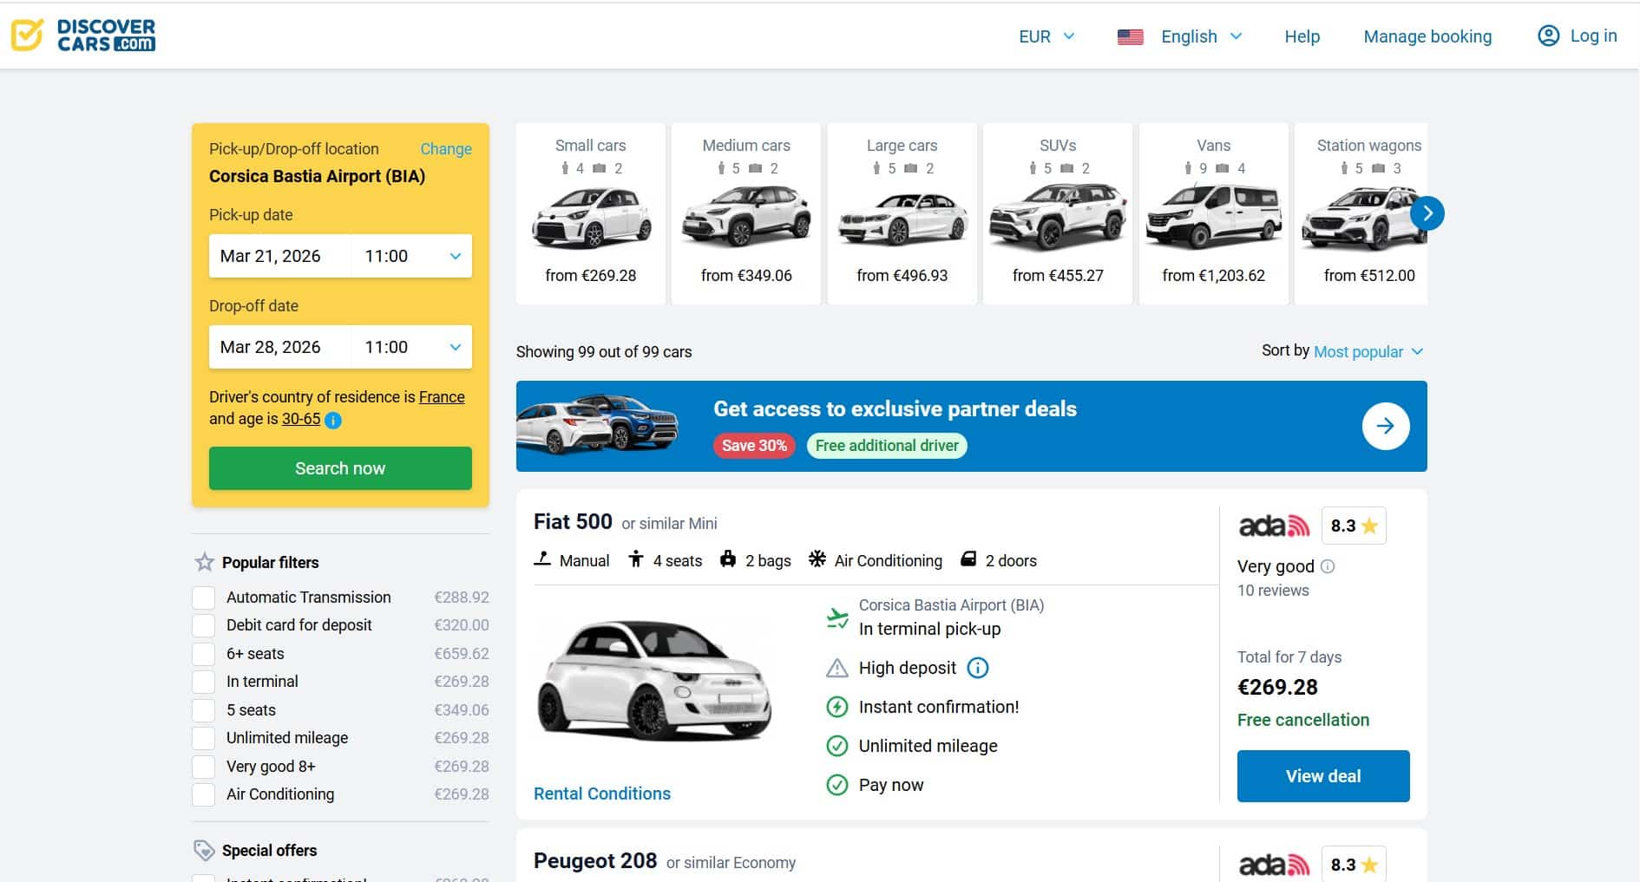Expand the Sort by Most popular dropdown
This screenshot has height=882, width=1640.
pyautogui.click(x=1368, y=351)
